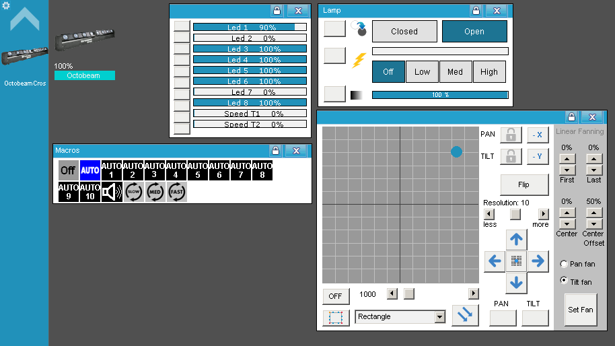
Task: Lock the Lamp window
Action: pos(476,11)
